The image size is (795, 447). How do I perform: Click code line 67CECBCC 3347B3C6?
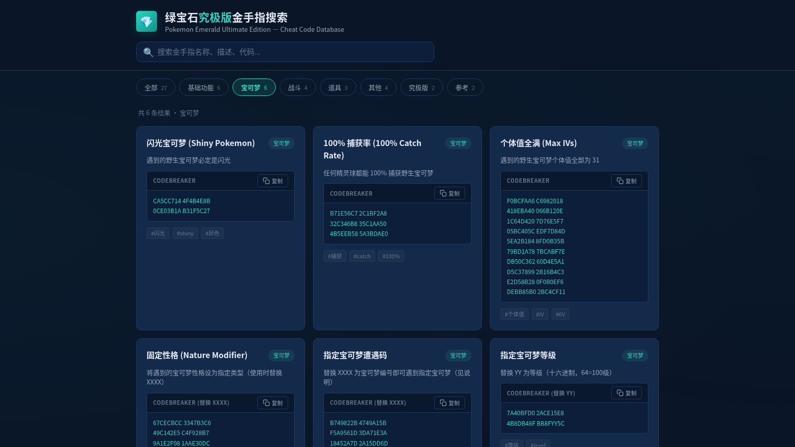(182, 423)
